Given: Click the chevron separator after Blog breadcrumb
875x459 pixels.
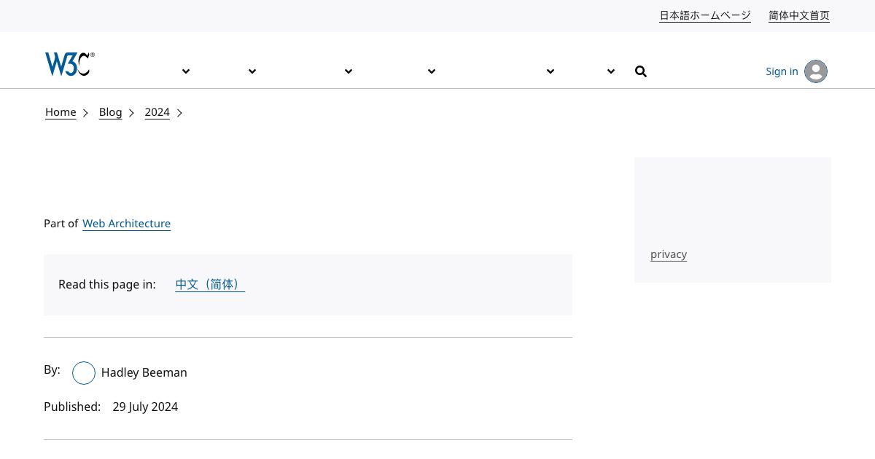Looking at the screenshot, I should pyautogui.click(x=131, y=113).
